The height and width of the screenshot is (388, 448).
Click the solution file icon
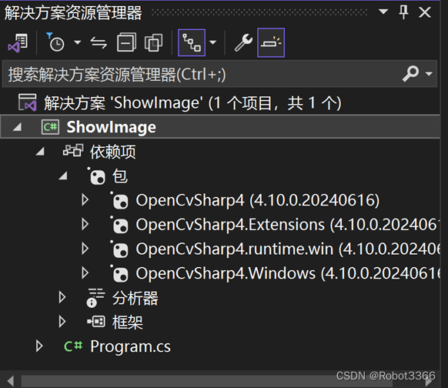(x=28, y=102)
